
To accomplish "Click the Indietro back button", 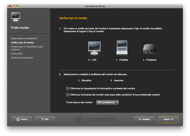I will pos(145,119).
